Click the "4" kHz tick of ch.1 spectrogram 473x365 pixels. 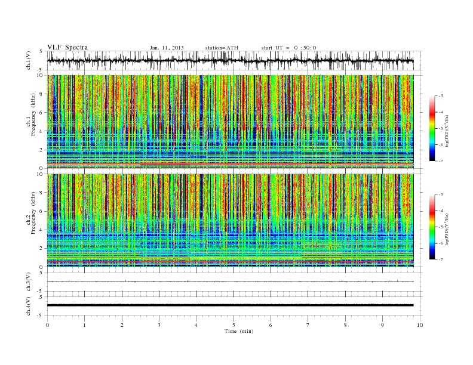pos(41,131)
